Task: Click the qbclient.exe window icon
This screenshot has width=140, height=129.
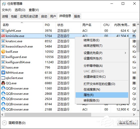Action: pos(3,78)
